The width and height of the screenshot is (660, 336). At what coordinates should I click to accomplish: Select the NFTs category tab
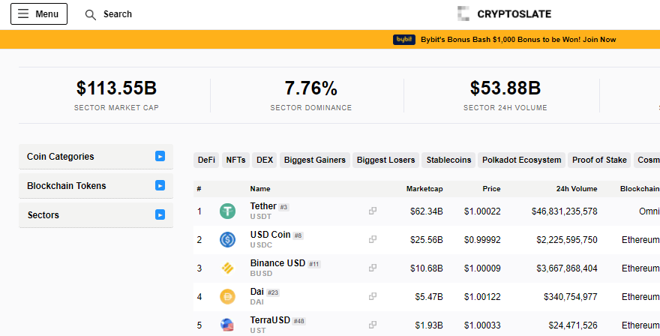point(235,160)
